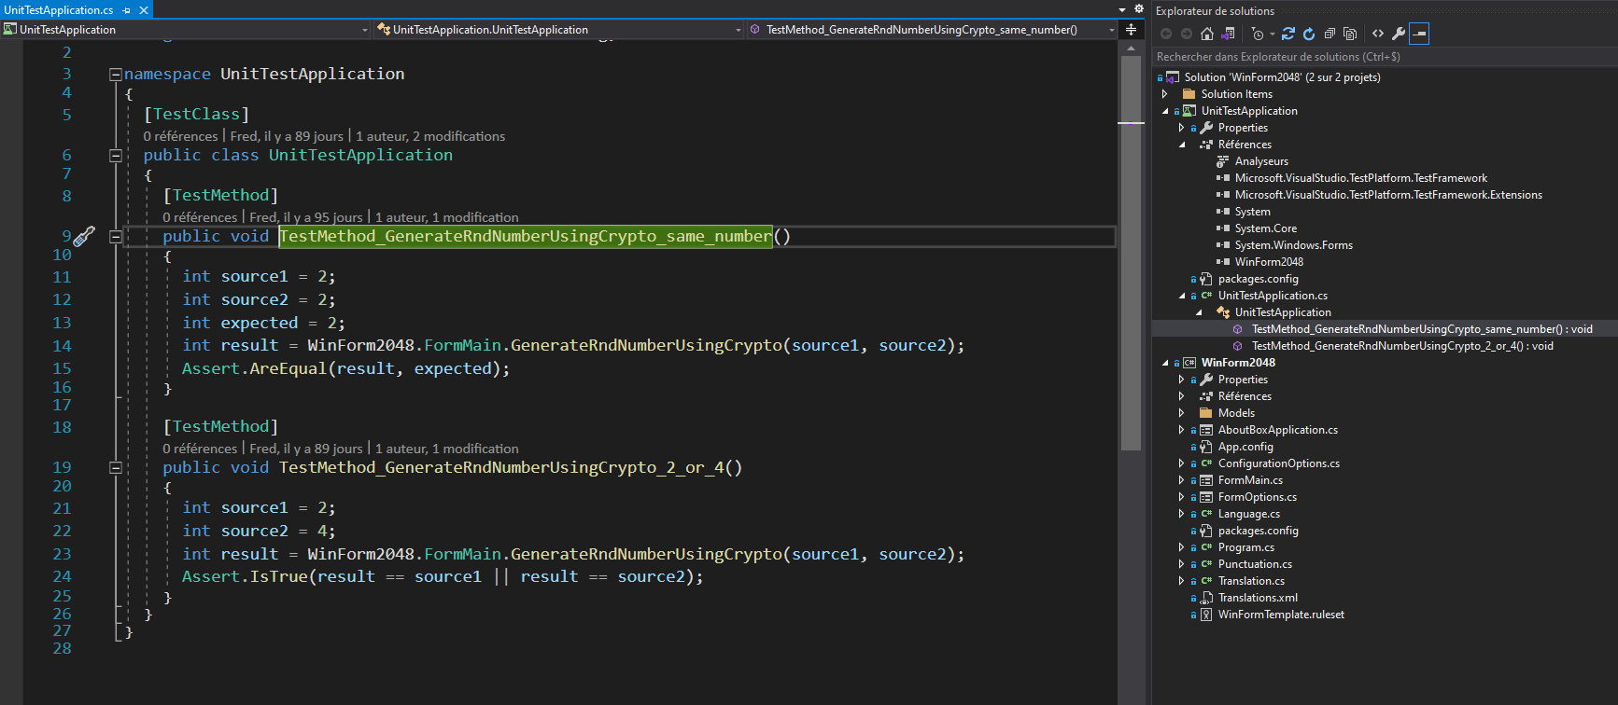The height and width of the screenshot is (705, 1618).
Task: Select the WinForm2048 reference under Références
Action: [x=1269, y=262]
